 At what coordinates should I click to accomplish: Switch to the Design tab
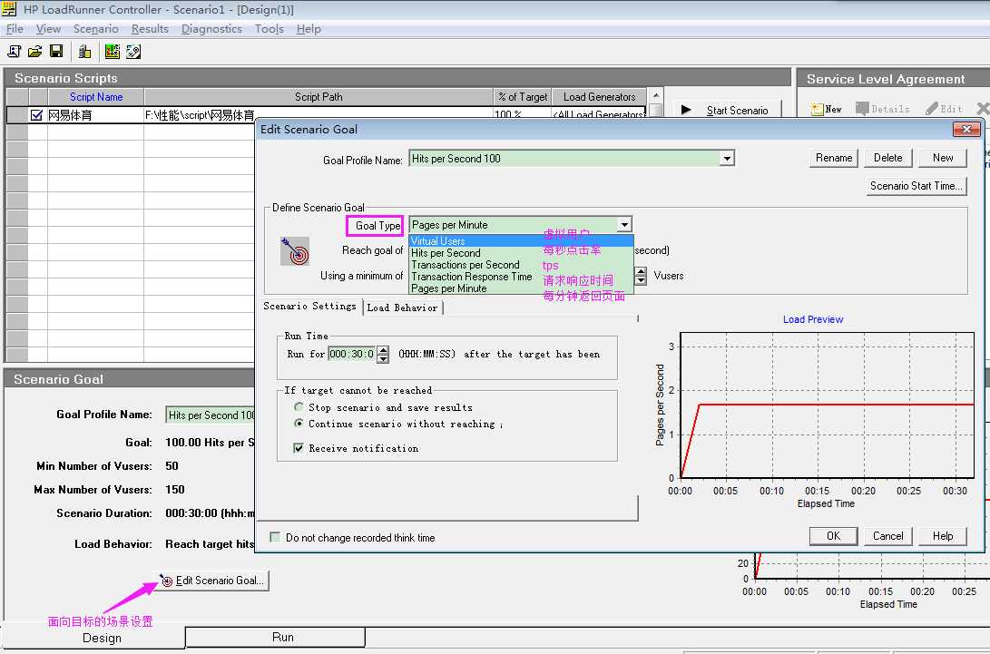[102, 638]
